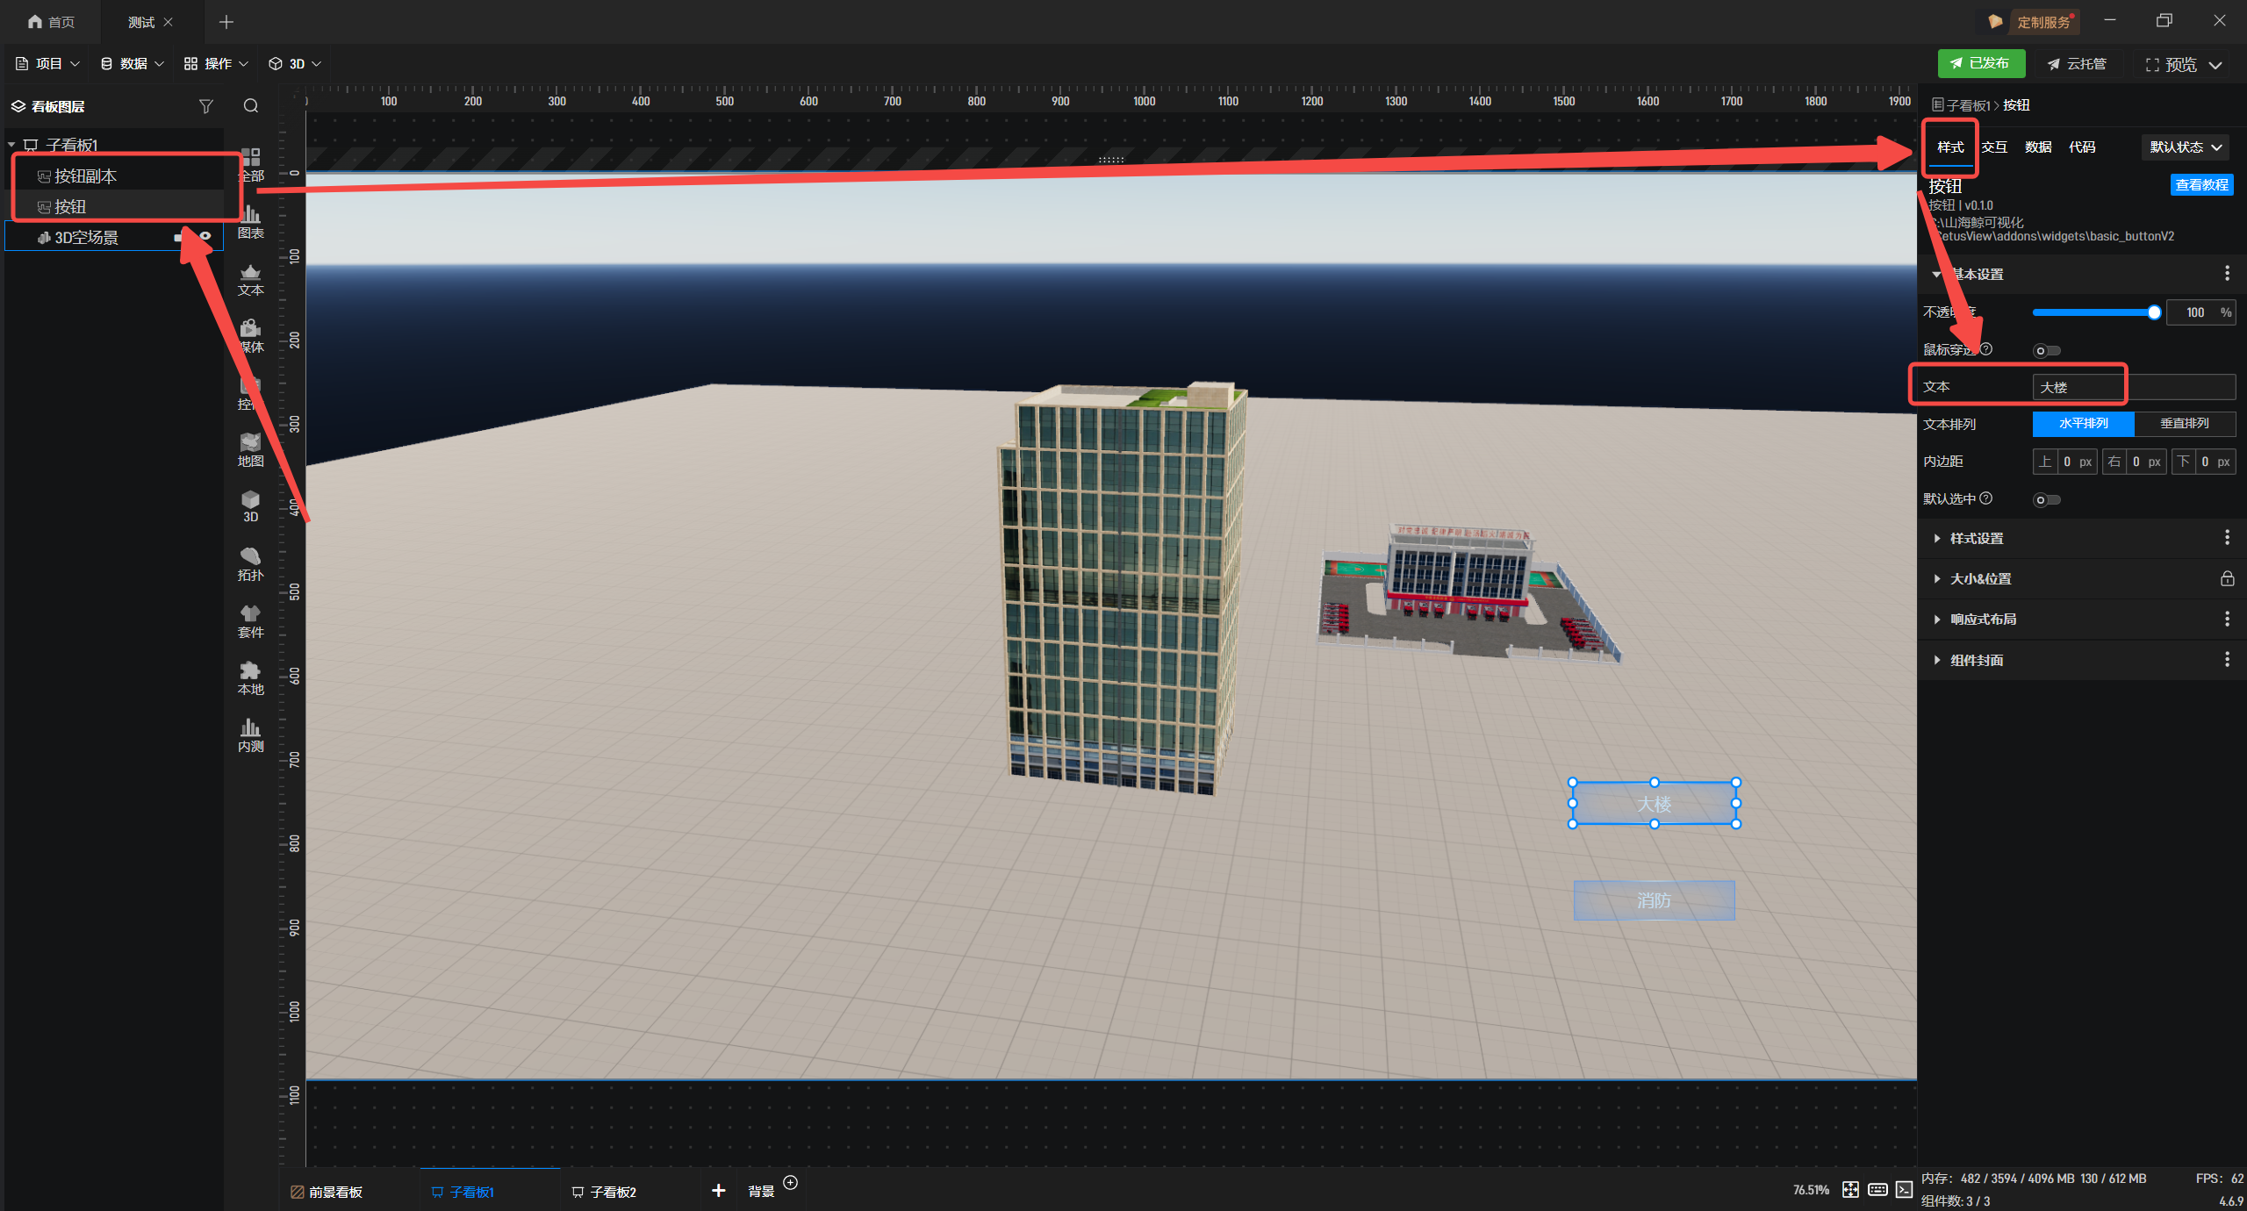Screen dimensions: 2247x1211
Task: Open the 数据 menu in top toolbar
Action: 133,64
